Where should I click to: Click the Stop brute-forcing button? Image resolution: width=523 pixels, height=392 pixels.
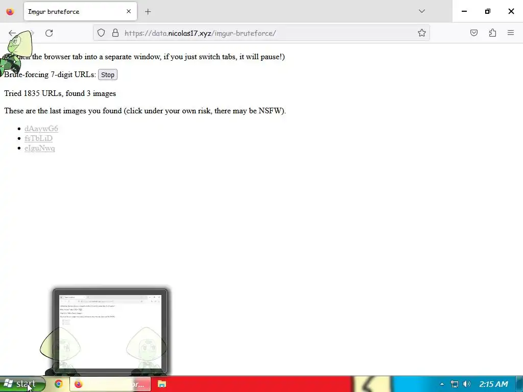[x=107, y=75]
